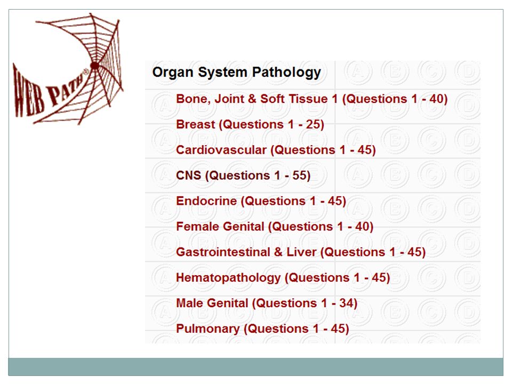Open Hematopathology questions 1 - 45
This screenshot has height=384, width=512.
coord(283,277)
